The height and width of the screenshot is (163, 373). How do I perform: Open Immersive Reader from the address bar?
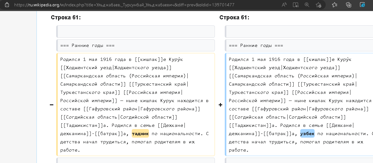point(296,5)
